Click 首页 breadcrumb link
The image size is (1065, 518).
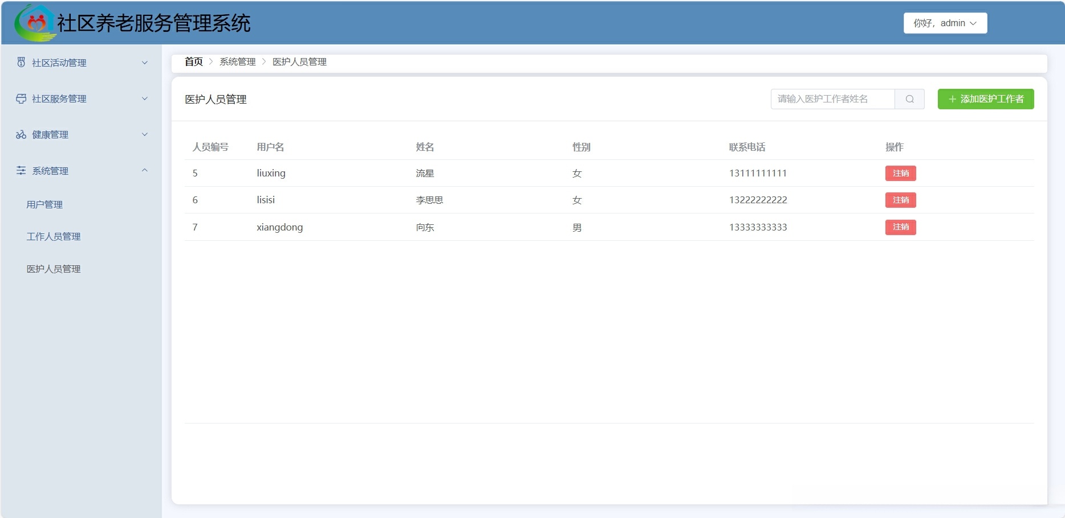tap(194, 61)
